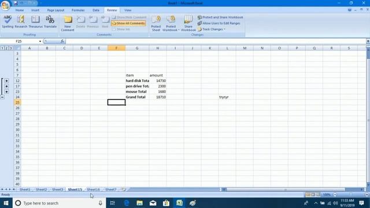The image size is (370, 208).
Task: Expand the mouse Total group
Action: pyautogui.click(x=6, y=91)
